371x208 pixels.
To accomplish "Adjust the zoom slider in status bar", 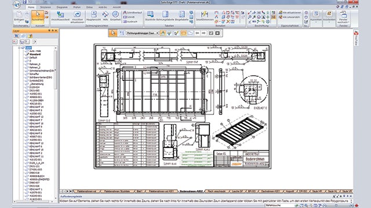I will coord(336,206).
